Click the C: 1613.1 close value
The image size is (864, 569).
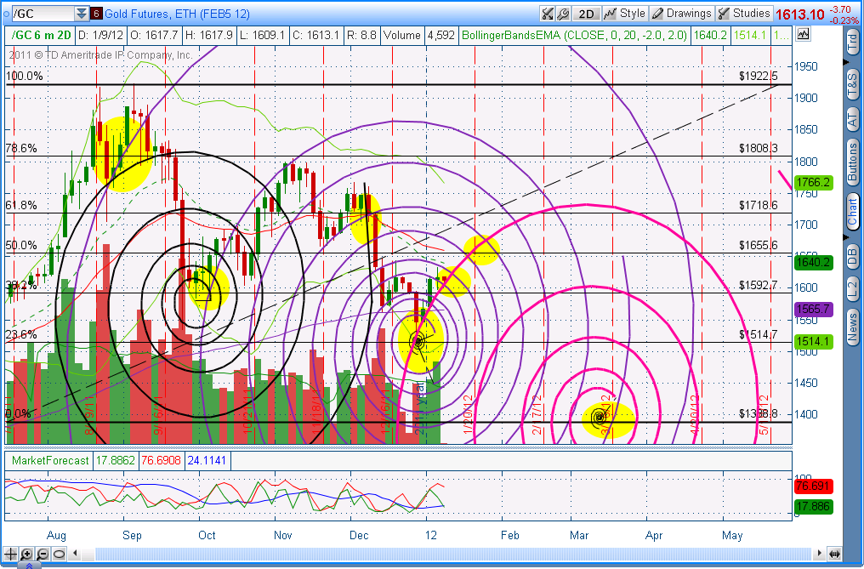click(x=315, y=35)
